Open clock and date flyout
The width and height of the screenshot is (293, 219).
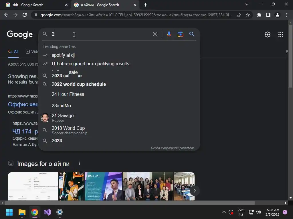[x=272, y=212]
